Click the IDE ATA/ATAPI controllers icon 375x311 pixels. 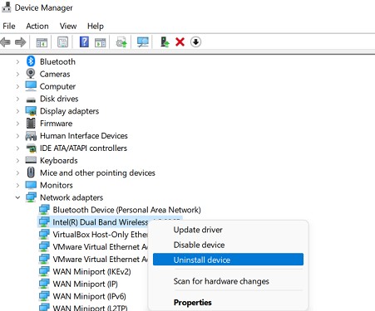[31, 148]
